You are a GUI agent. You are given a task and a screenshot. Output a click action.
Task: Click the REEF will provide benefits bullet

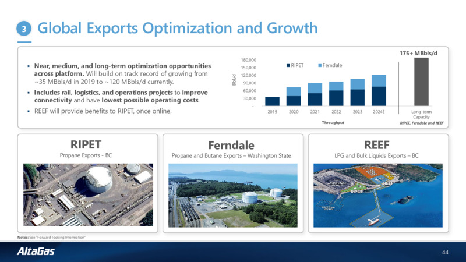point(103,111)
